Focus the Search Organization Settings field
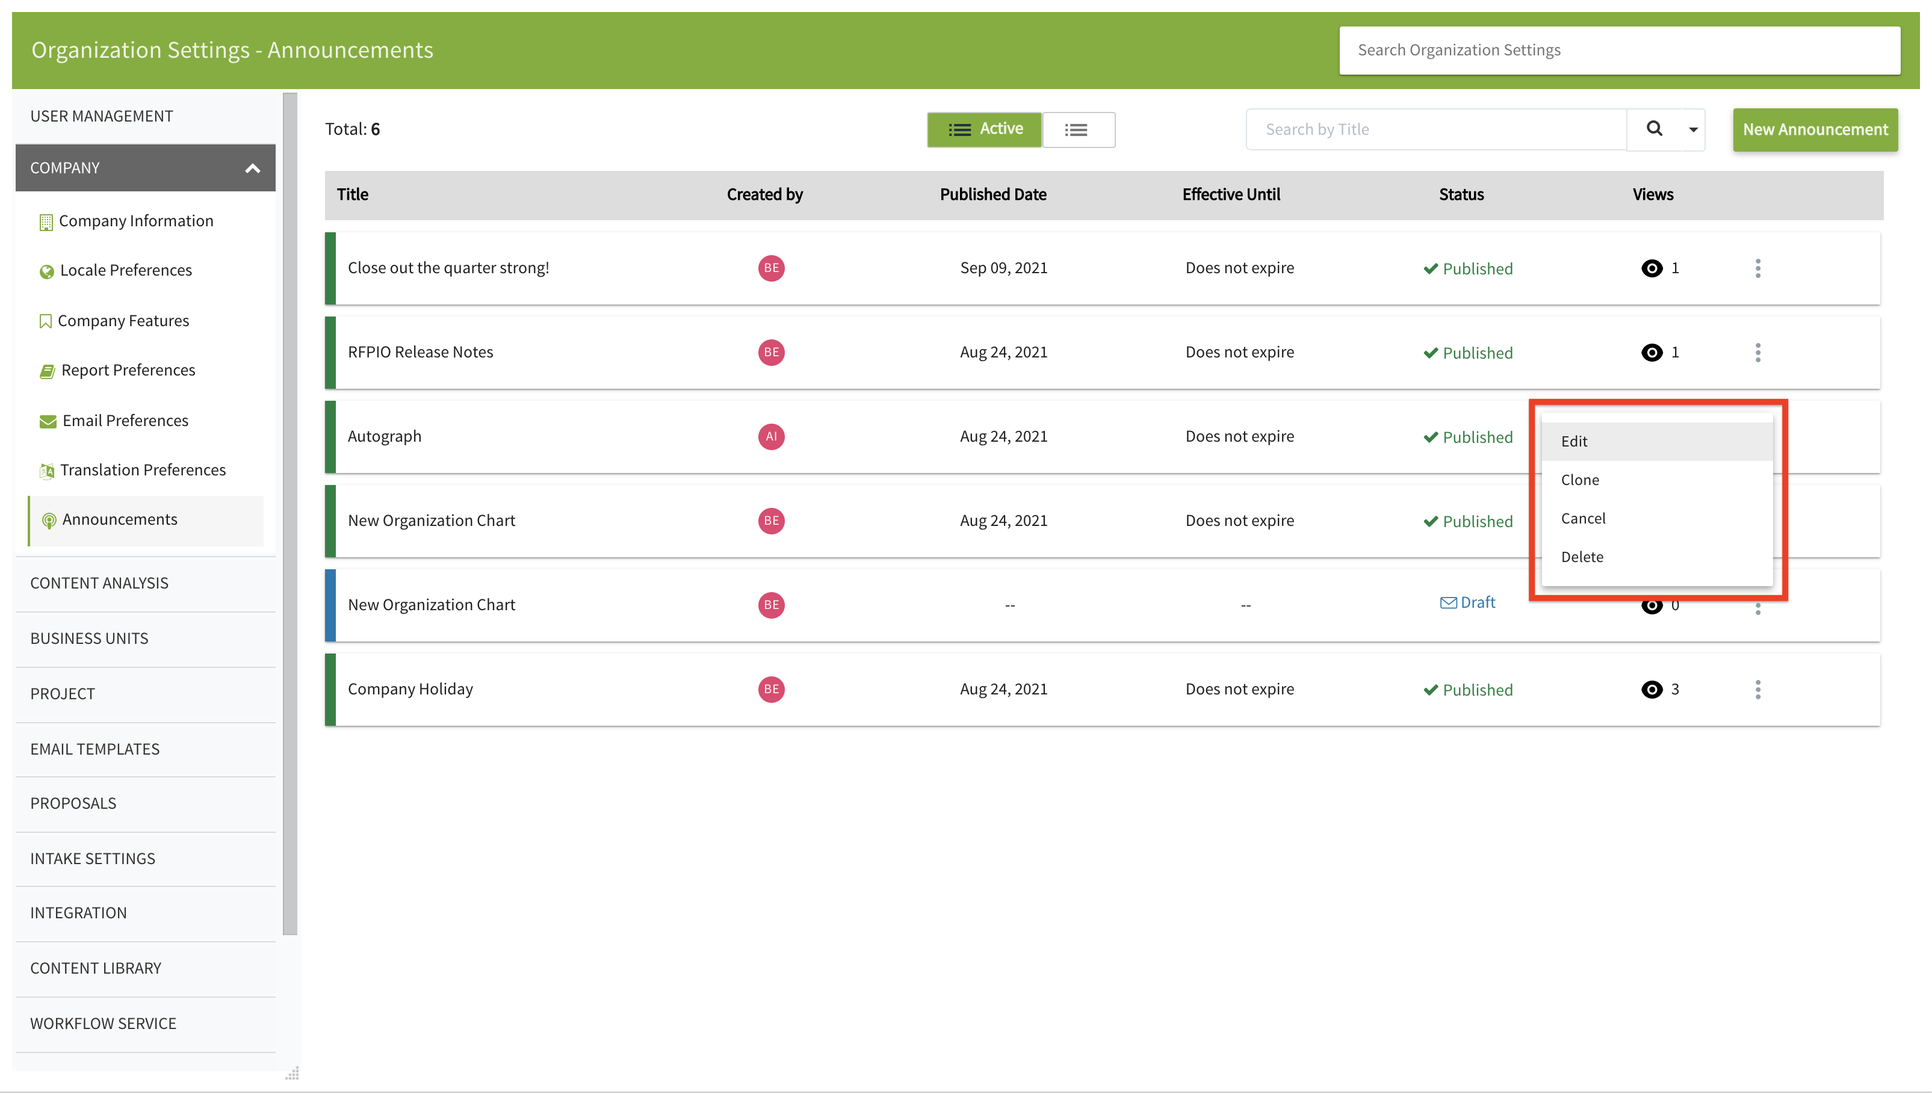Screen dimensions: 1932x1094 point(1618,51)
